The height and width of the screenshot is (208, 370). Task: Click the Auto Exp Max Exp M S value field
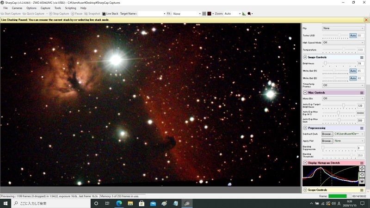pos(360,113)
